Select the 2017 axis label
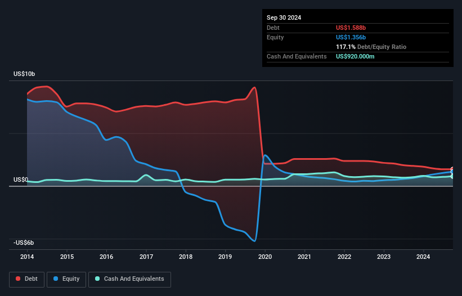 pyautogui.click(x=146, y=257)
